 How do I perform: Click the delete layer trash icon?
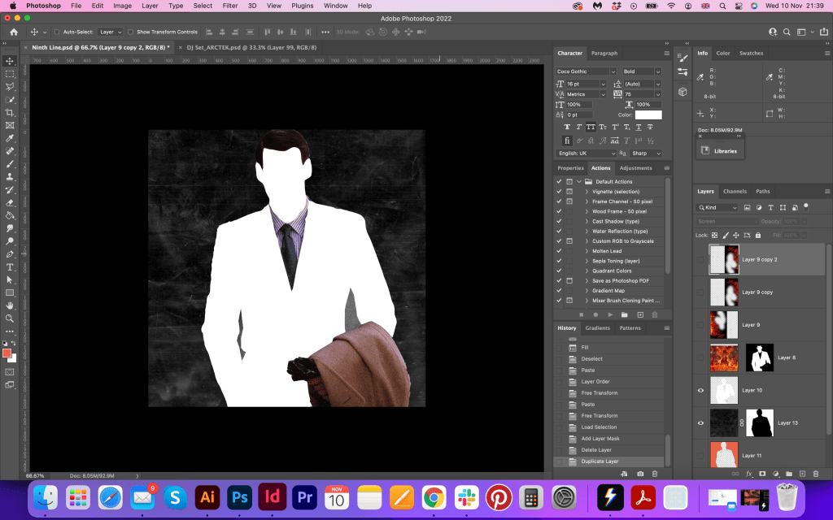(x=815, y=473)
